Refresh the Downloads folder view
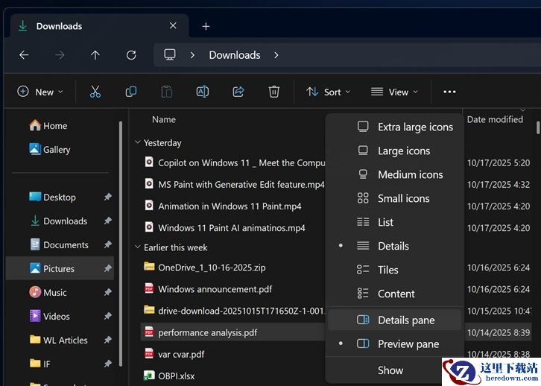541x386 pixels. [131, 55]
